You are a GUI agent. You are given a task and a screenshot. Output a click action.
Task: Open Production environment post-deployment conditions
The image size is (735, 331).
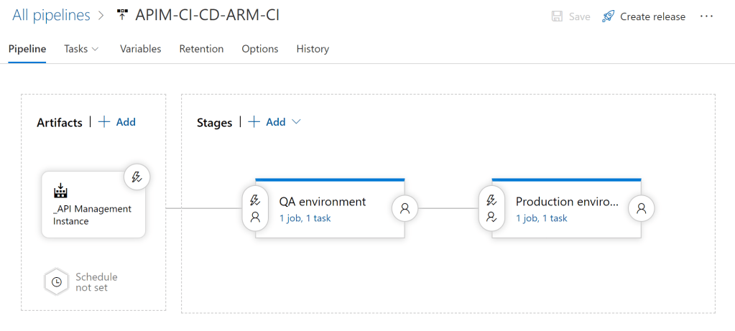pyautogui.click(x=642, y=208)
